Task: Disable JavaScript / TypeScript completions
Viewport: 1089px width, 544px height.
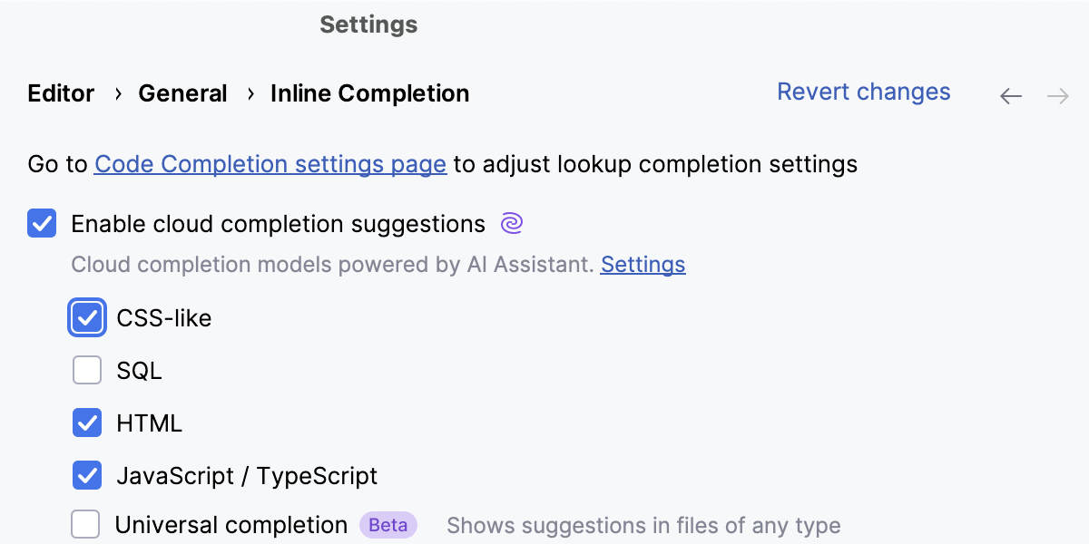Action: point(87,475)
